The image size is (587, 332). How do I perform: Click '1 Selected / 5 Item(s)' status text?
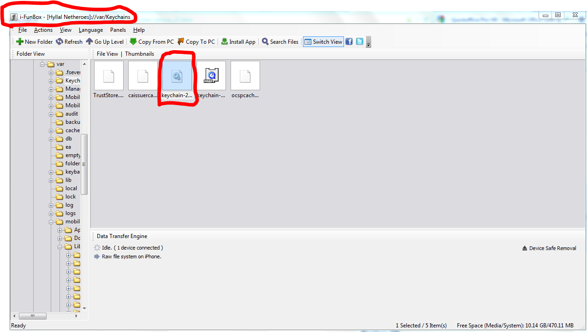[x=421, y=326]
